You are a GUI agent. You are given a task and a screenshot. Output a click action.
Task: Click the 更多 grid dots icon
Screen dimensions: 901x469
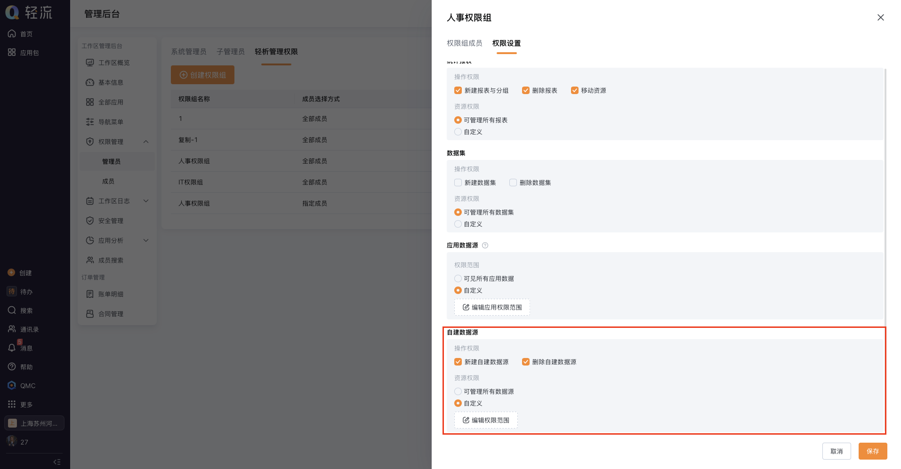click(x=12, y=404)
